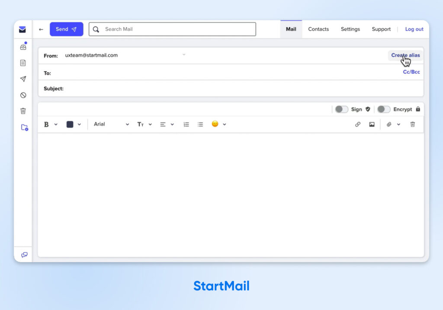Open the feedback chat icon
This screenshot has width=443, height=310.
24,255
